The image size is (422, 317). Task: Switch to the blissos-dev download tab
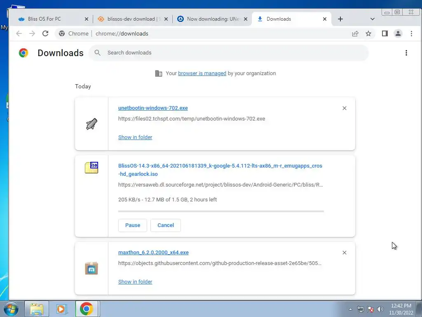(x=132, y=19)
